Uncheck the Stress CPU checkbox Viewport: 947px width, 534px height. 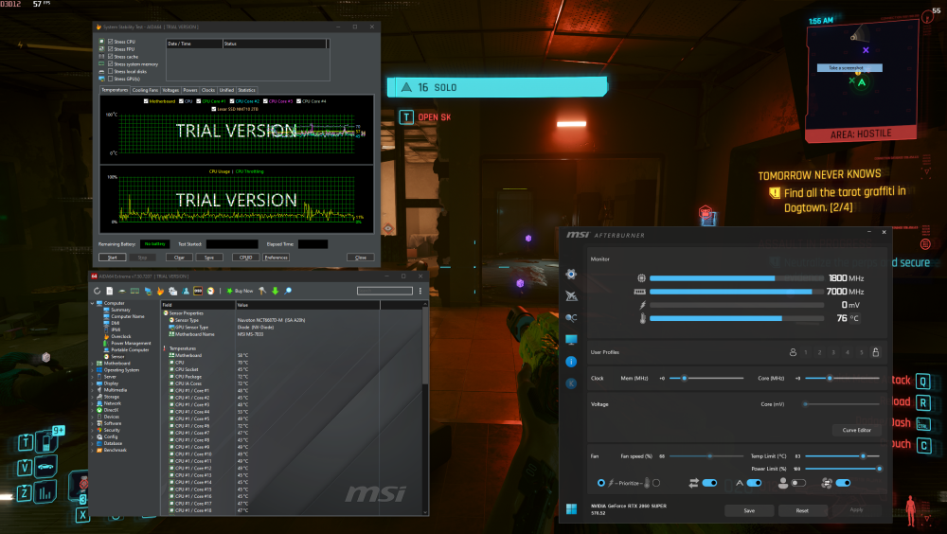click(x=111, y=43)
